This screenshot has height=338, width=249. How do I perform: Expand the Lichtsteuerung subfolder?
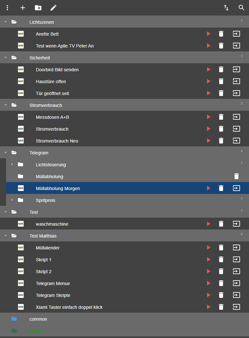click(x=12, y=165)
